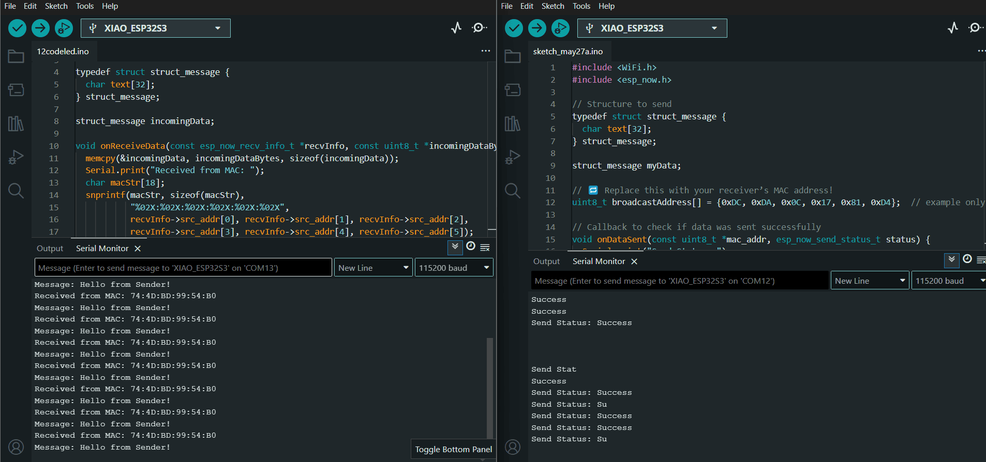Viewport: 986px width, 462px height.
Task: Select 12codeled.ino editor tab
Action: (63, 51)
